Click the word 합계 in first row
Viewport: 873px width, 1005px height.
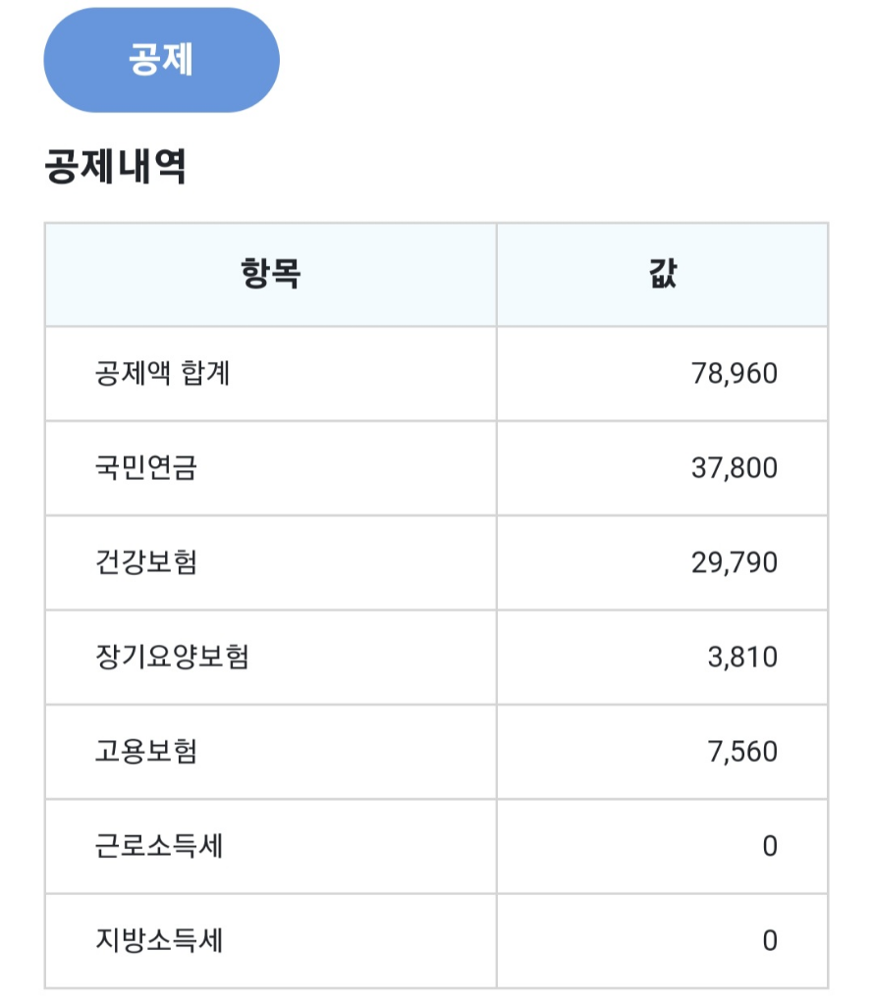coord(205,374)
